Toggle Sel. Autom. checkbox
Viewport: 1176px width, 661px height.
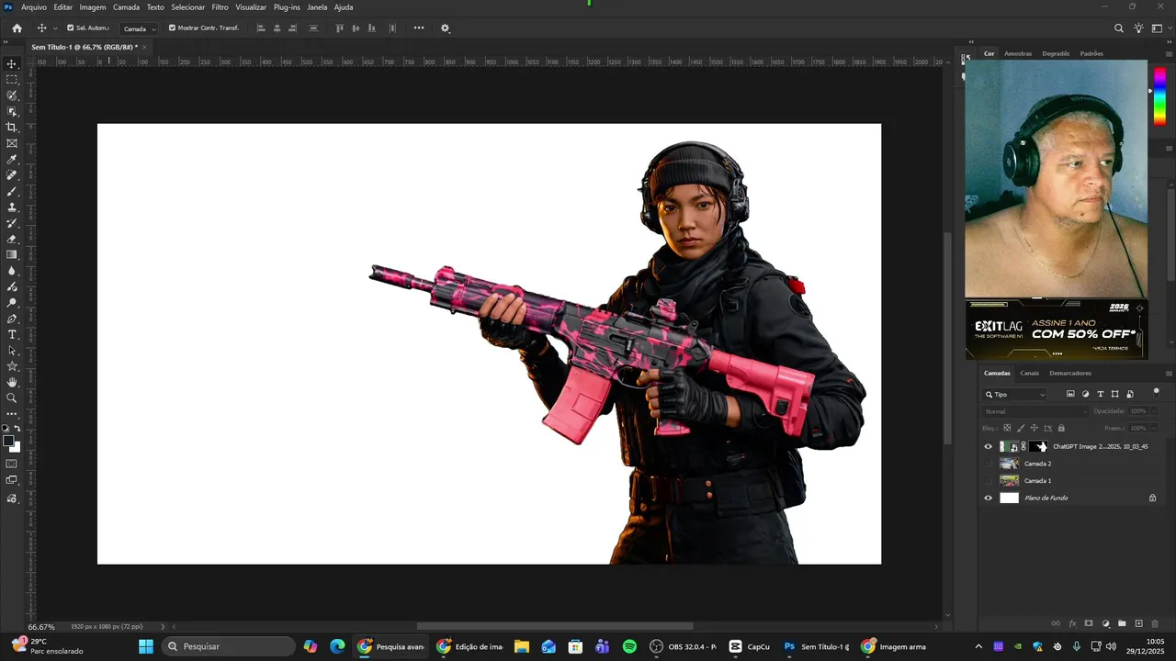click(x=71, y=28)
